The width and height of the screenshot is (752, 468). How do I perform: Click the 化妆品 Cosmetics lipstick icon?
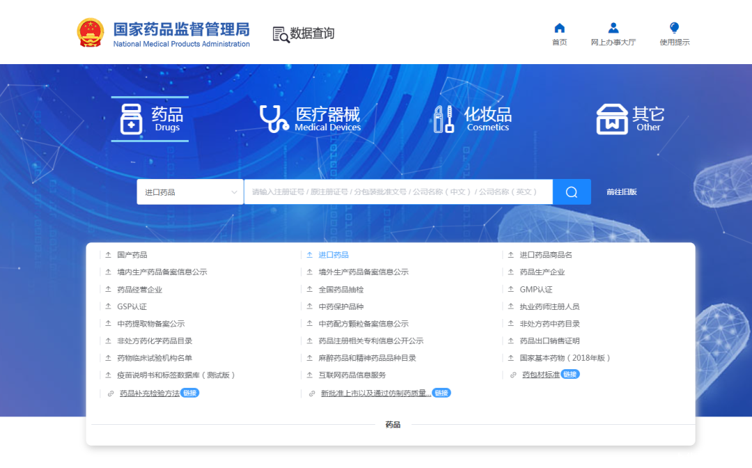(x=444, y=118)
